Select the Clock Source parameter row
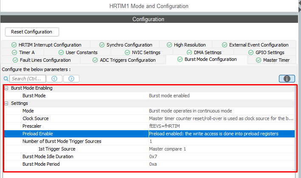The width and height of the screenshot is (301, 178). tap(35, 118)
